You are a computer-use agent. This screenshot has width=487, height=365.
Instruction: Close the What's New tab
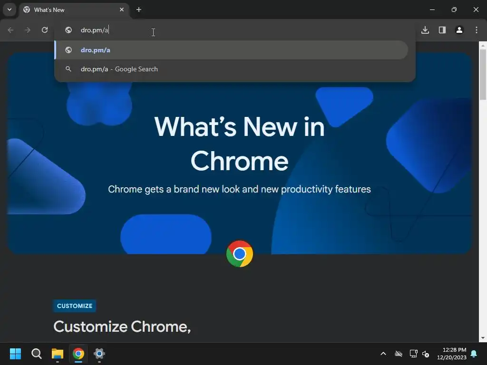coord(122,10)
